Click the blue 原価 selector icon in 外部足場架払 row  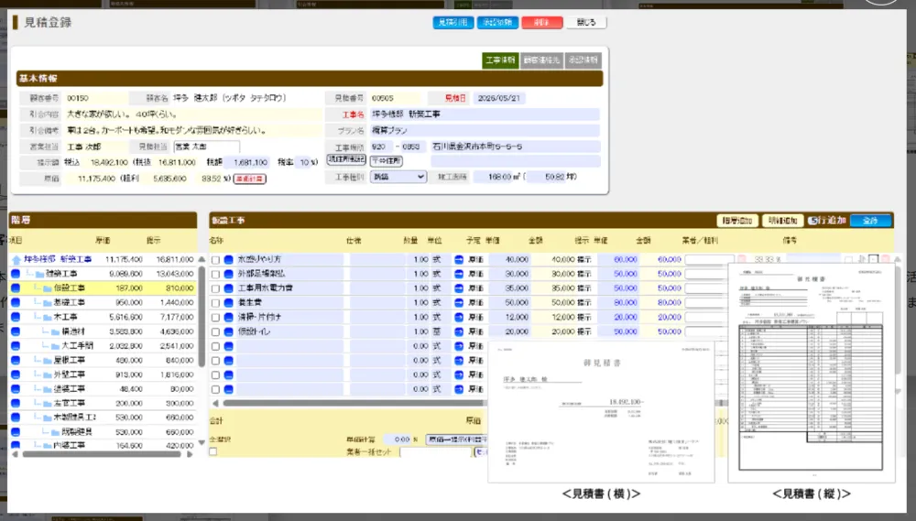pyautogui.click(x=459, y=274)
